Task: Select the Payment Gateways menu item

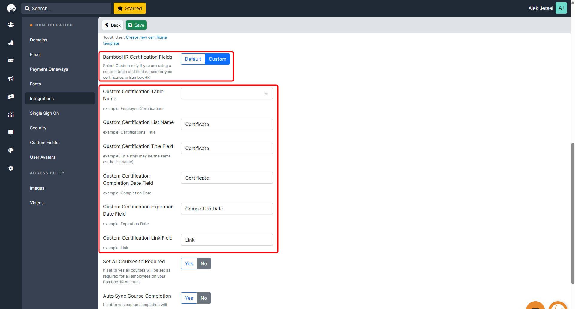Action: click(49, 69)
